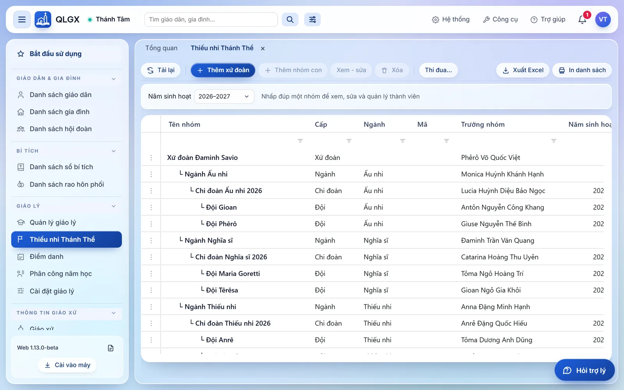Viewport: 624px width, 390px height.
Task: Open Bắt đầu sử dụng getting started
Action: pyautogui.click(x=66, y=54)
